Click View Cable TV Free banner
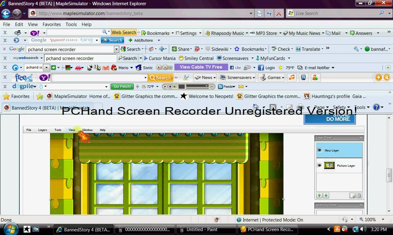 coord(201,67)
